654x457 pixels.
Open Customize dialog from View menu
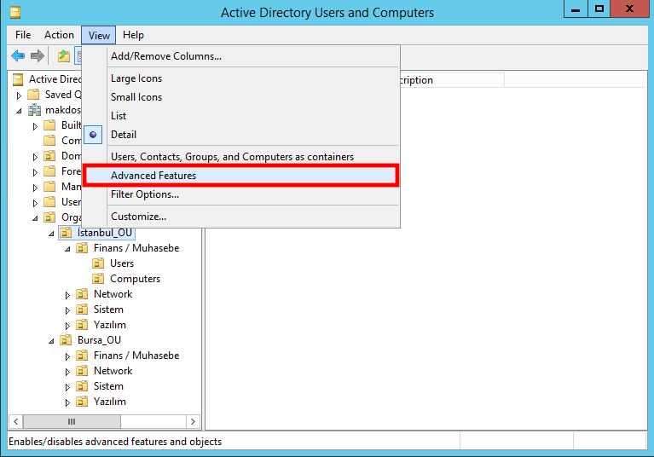click(240, 217)
